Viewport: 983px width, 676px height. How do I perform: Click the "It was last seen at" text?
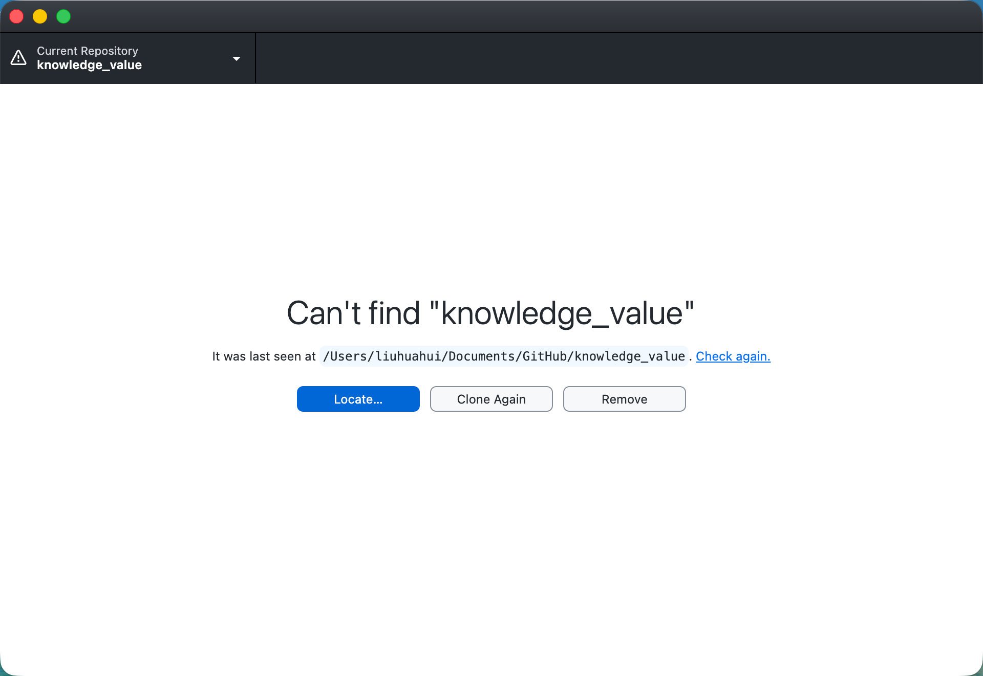(x=264, y=356)
